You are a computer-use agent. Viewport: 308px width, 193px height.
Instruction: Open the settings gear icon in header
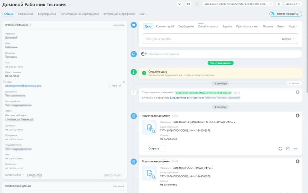(x=279, y=4)
